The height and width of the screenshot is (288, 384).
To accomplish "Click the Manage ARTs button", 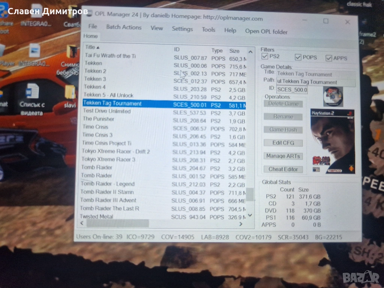I will tap(283, 156).
